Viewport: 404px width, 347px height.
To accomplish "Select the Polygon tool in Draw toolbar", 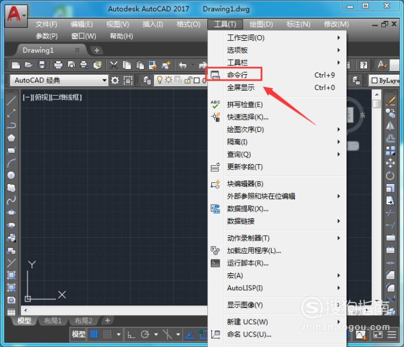I will (11, 138).
